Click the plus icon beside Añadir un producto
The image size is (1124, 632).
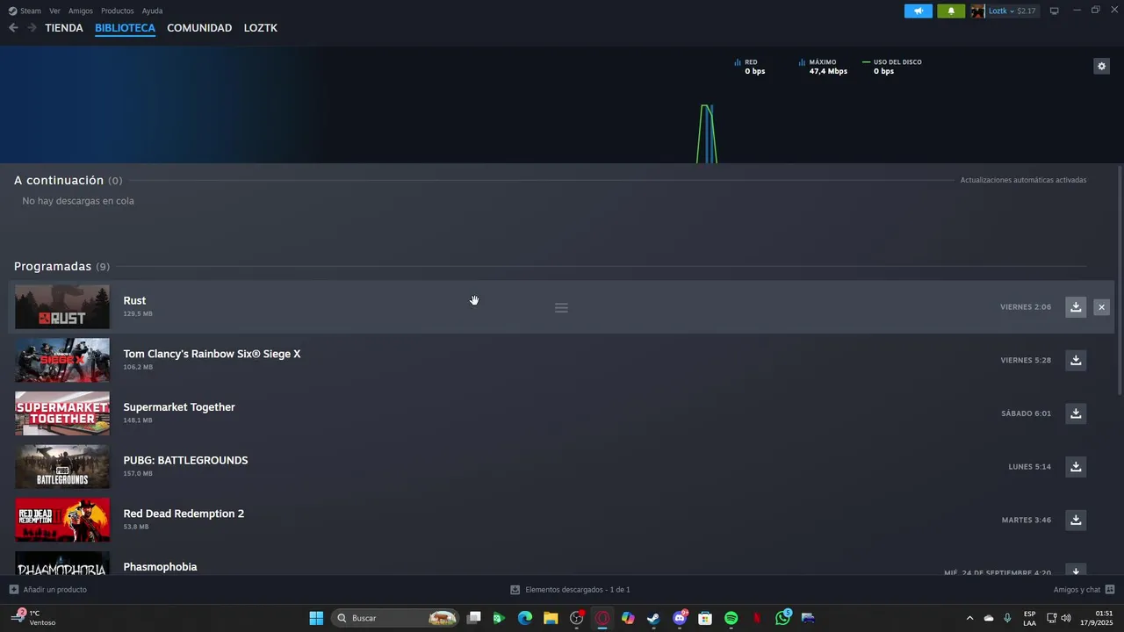click(x=13, y=590)
